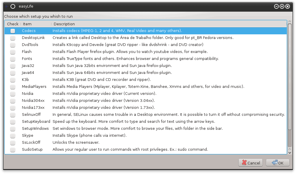Click the Sun Java 32bits environment description
Image resolution: width=296 pixels, height=174 pixels.
112,65
